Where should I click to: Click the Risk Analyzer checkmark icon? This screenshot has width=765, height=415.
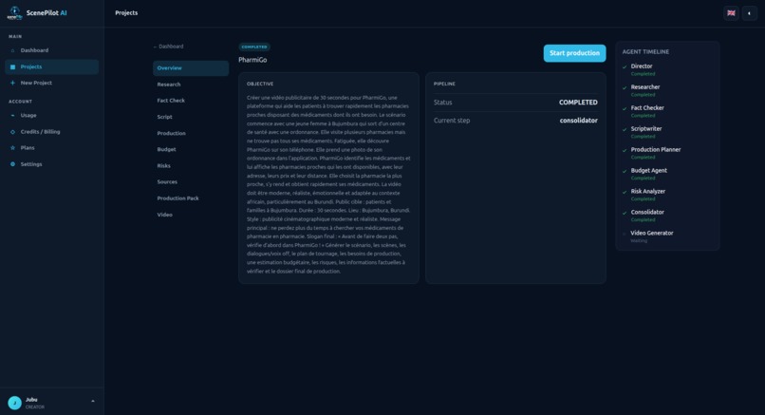[x=625, y=193]
